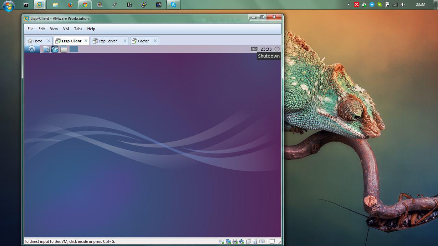
Task: Click the Show desktop strip beside the taskbar clock
Action: (x=435, y=5)
